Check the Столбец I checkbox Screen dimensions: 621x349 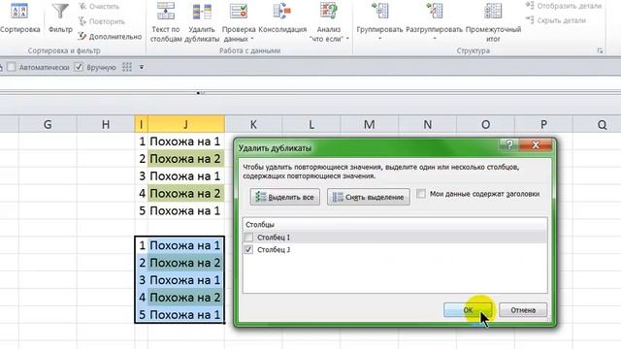tap(248, 238)
